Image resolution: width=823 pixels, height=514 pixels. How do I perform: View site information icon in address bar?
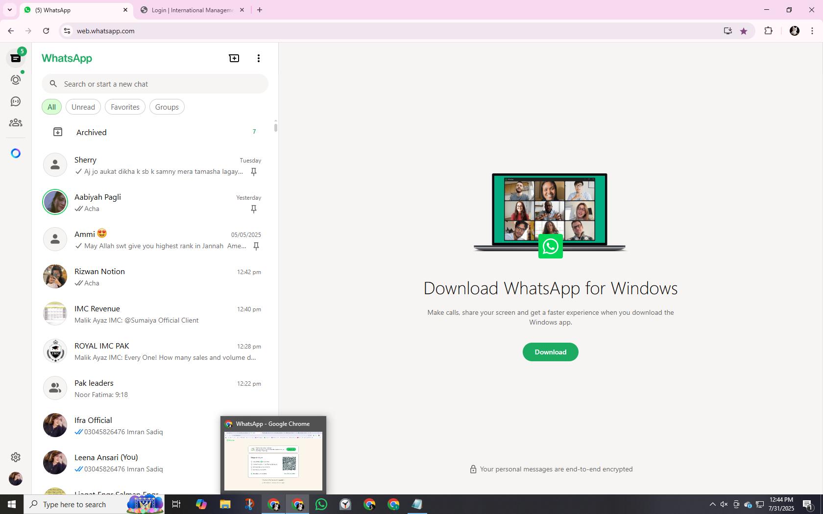67,31
